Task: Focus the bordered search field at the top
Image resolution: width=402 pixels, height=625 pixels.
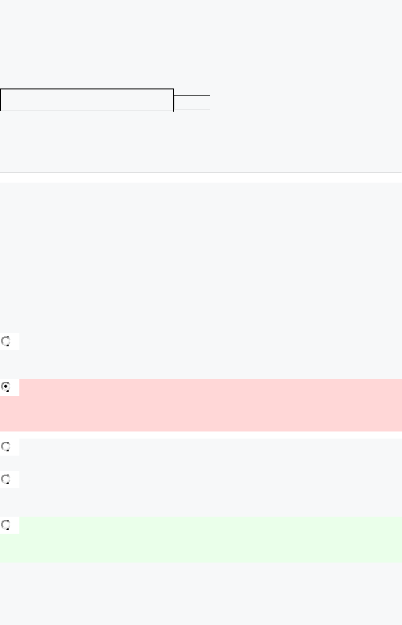Action: point(87,100)
